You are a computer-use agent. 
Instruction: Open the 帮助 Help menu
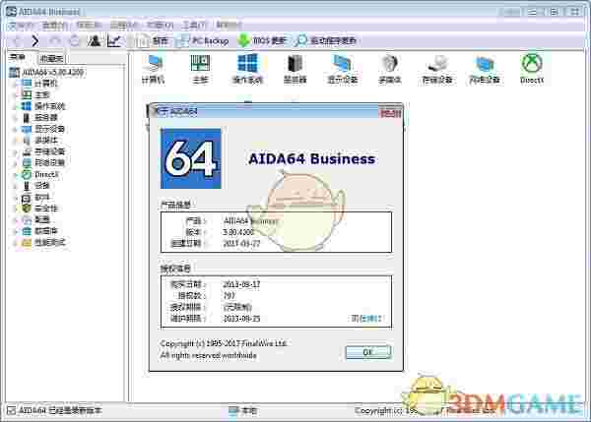point(229,26)
